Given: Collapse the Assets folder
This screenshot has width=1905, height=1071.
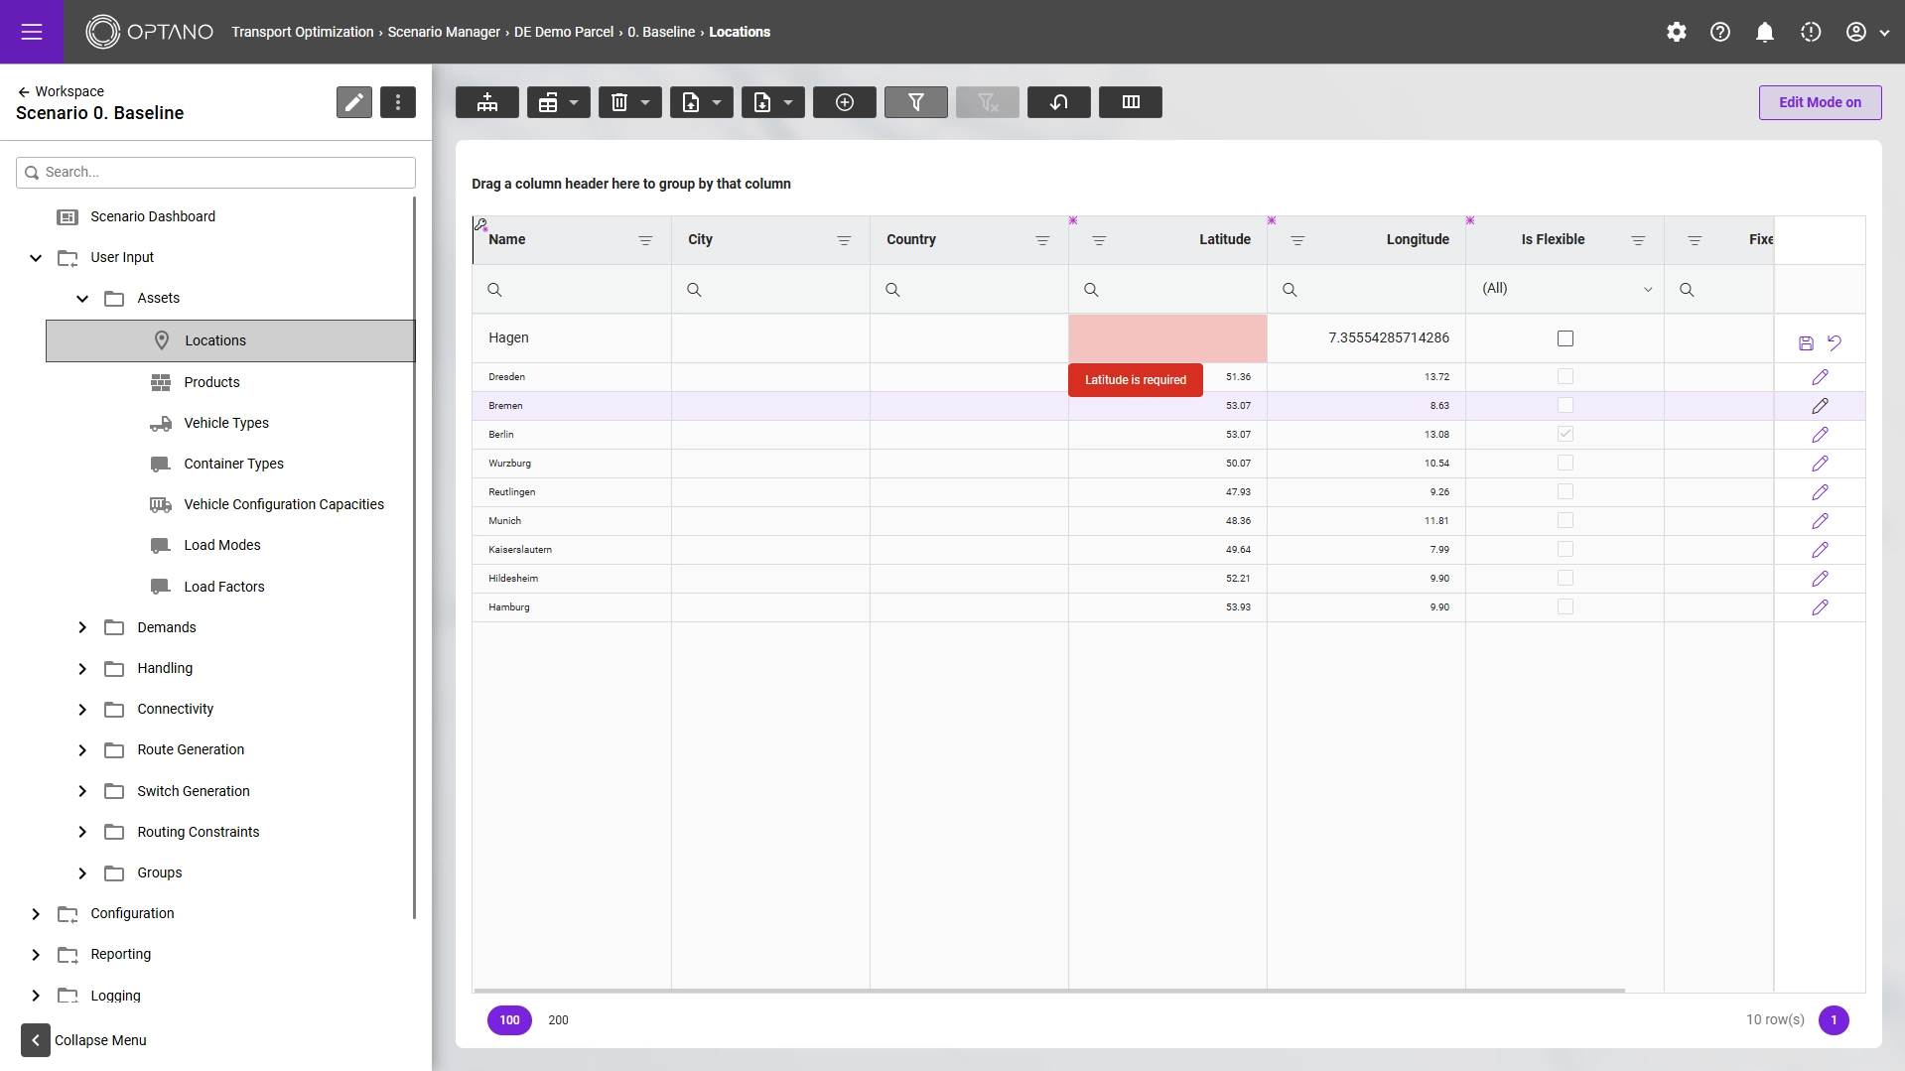Looking at the screenshot, I should click(x=82, y=298).
